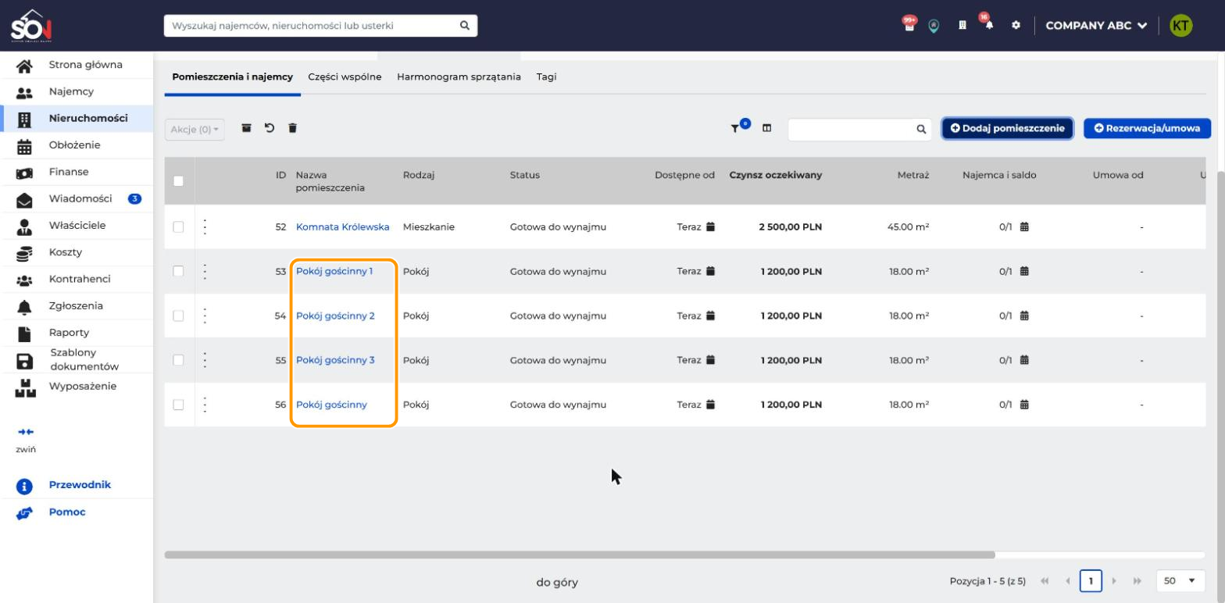1225x603 pixels.
Task: Click the top global search field
Action: [x=320, y=26]
